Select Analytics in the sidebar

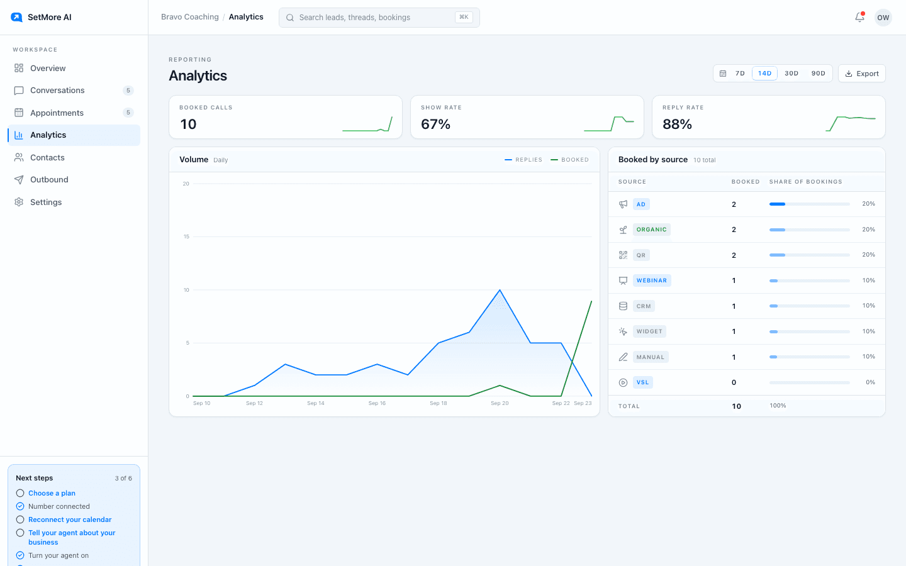[74, 135]
